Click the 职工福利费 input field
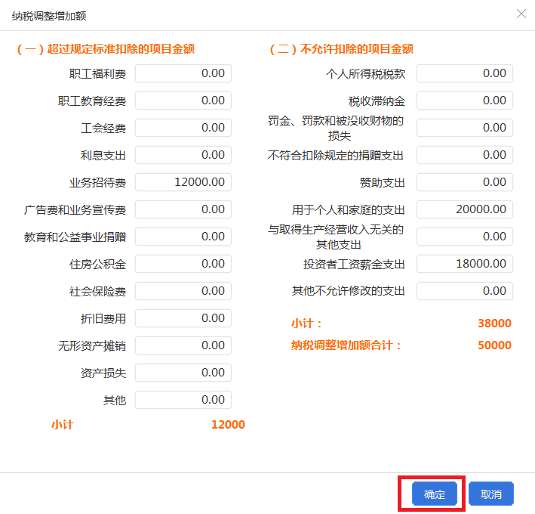The image size is (535, 514). (x=183, y=73)
